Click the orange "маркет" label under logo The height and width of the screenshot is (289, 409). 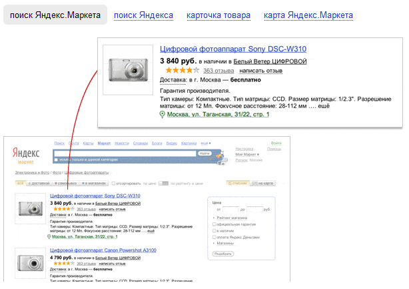(26, 162)
